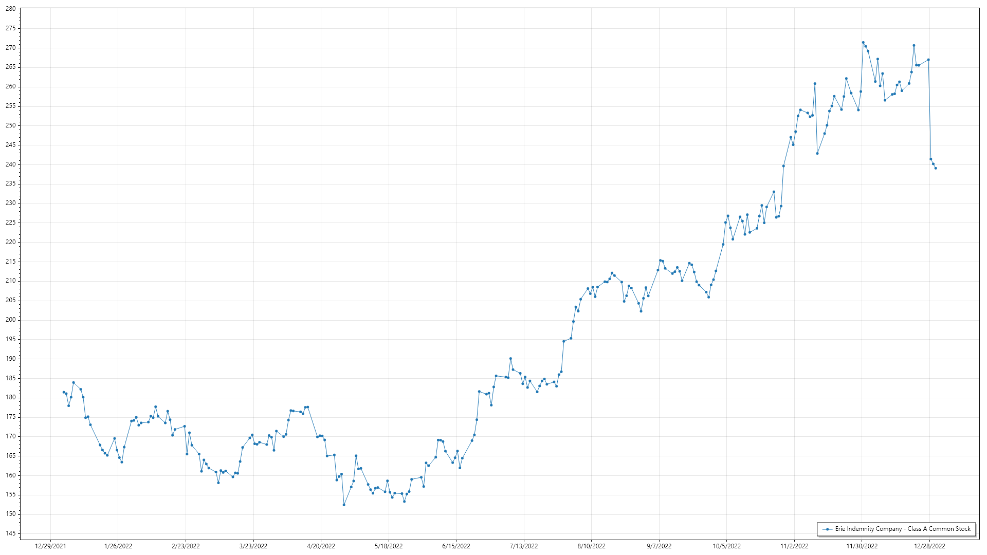Click the 4/20/2022 x-axis label
The width and height of the screenshot is (987, 555).
coord(321,546)
